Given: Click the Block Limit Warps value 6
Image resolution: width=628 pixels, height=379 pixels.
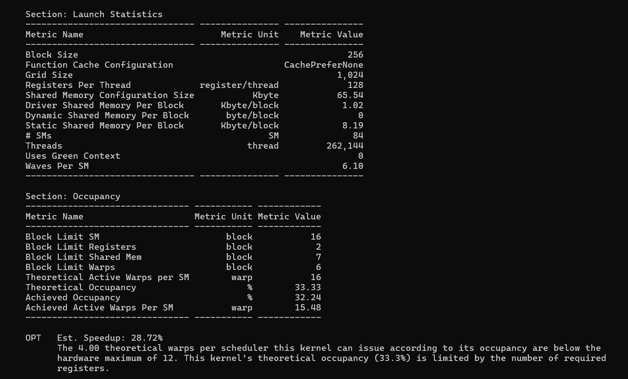Looking at the screenshot, I should click(318, 267).
